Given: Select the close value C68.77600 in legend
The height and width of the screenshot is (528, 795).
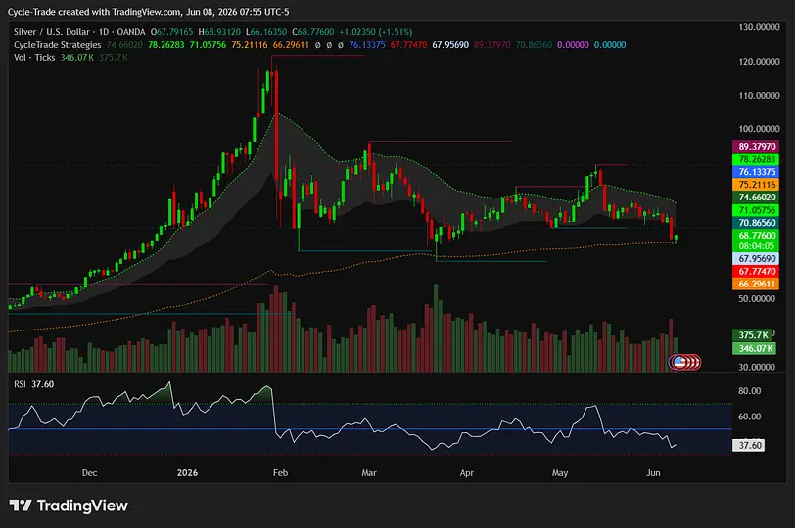Looking at the screenshot, I should click(x=313, y=32).
